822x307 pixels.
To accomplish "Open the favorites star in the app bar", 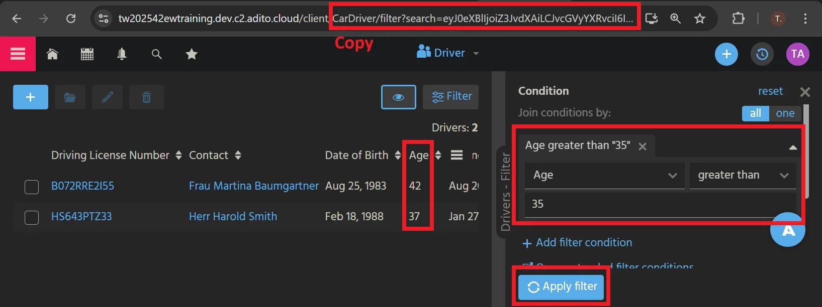I will tap(192, 54).
